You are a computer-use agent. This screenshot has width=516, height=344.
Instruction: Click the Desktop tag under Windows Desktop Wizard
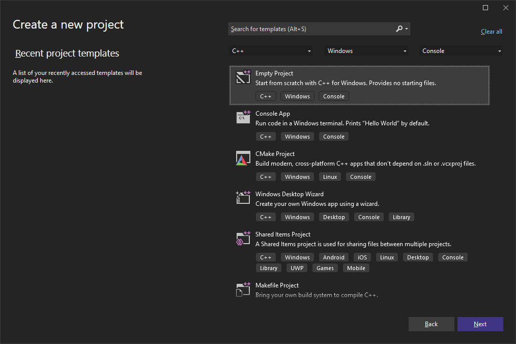(334, 217)
